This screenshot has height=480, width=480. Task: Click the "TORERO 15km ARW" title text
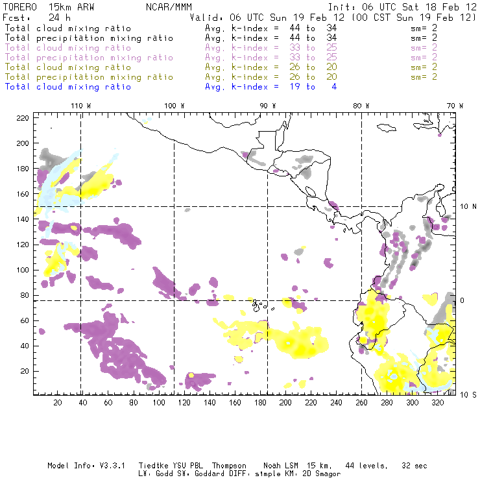(49, 7)
